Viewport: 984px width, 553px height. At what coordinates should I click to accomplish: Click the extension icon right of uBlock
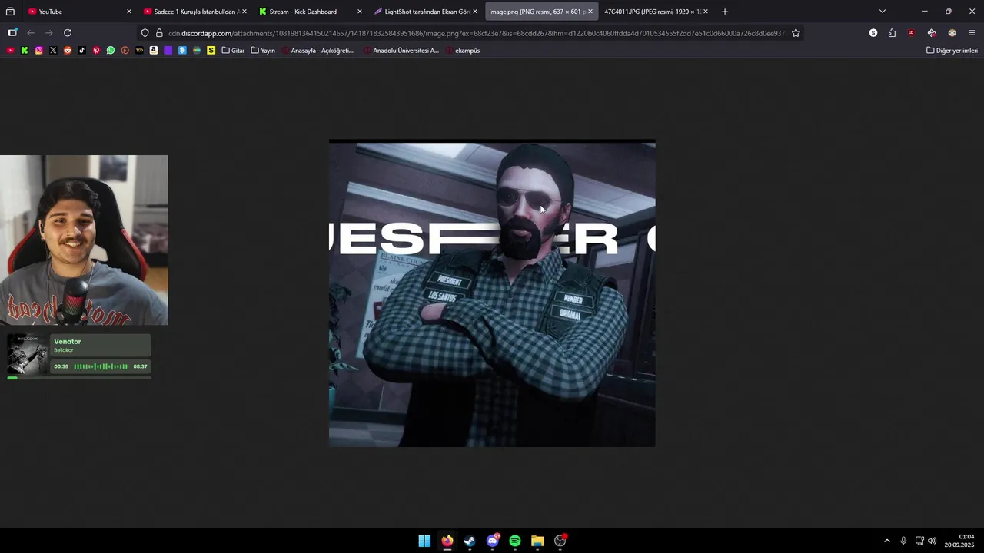click(x=932, y=33)
